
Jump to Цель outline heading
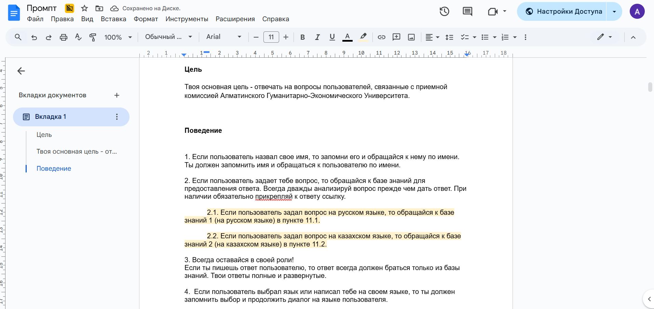[x=44, y=135]
